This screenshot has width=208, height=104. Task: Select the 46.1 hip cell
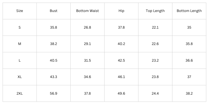[x=121, y=77]
